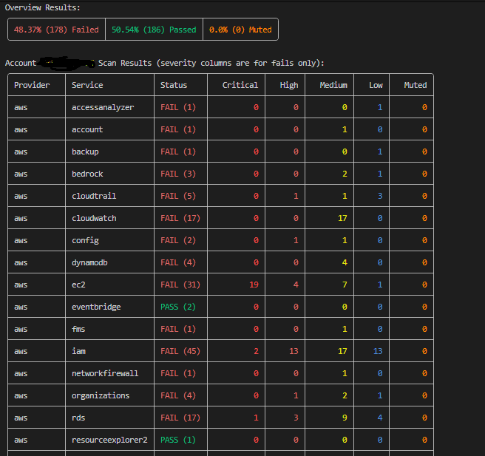
Task: Select the 'fms' service name
Action: click(x=78, y=329)
